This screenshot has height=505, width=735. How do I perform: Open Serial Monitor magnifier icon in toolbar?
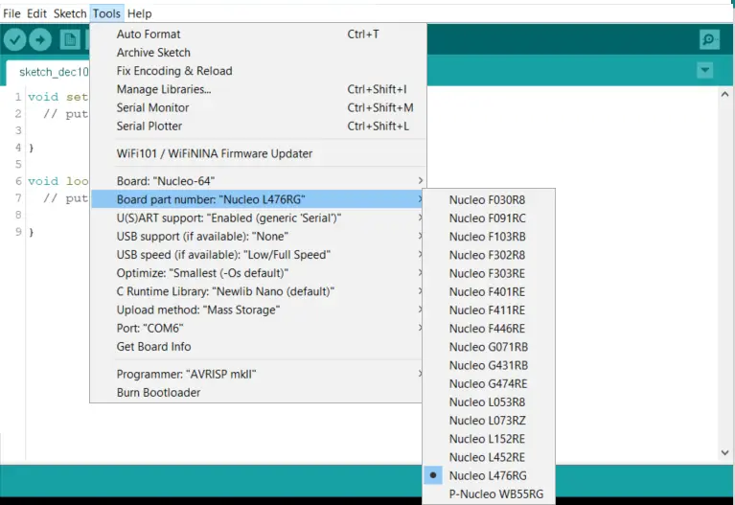coord(709,39)
